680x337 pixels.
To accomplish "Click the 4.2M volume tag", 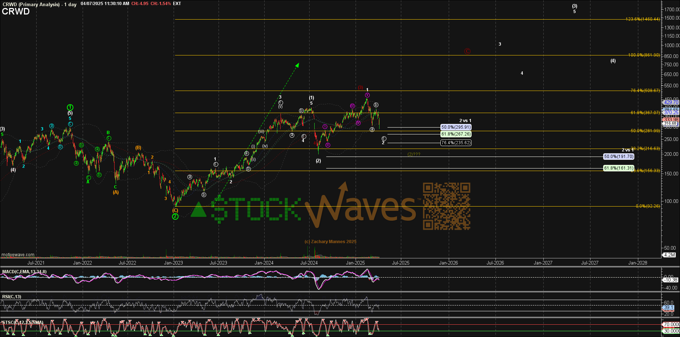I will tap(669, 255).
